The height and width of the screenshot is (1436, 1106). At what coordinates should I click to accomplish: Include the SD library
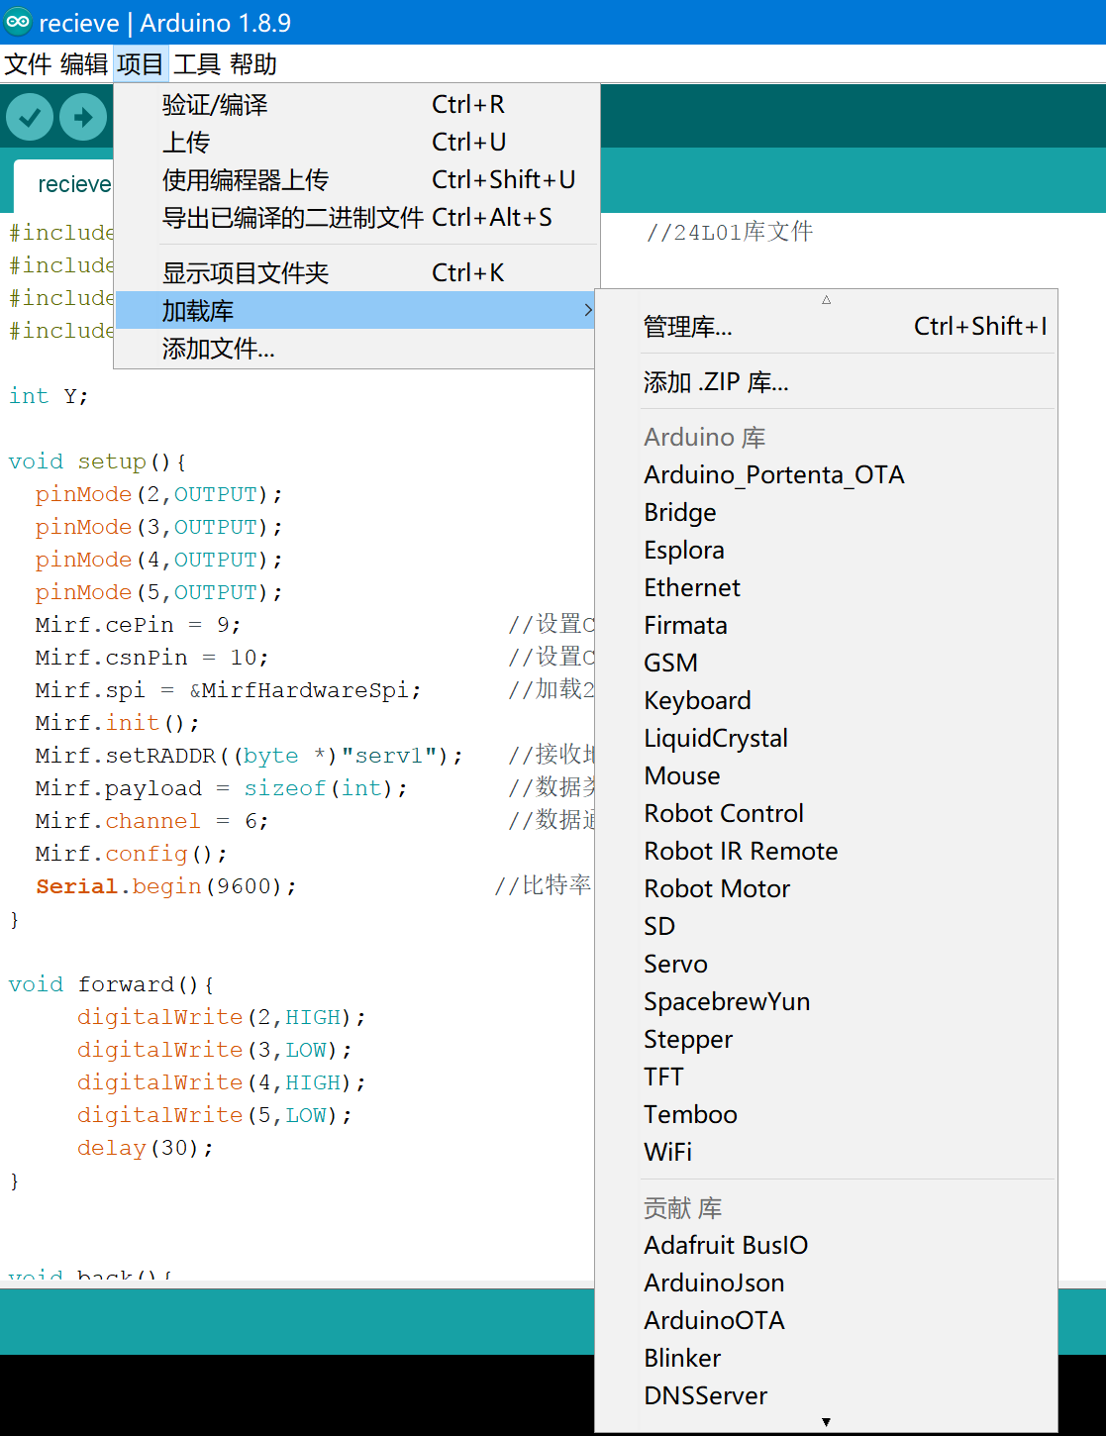pos(826,926)
